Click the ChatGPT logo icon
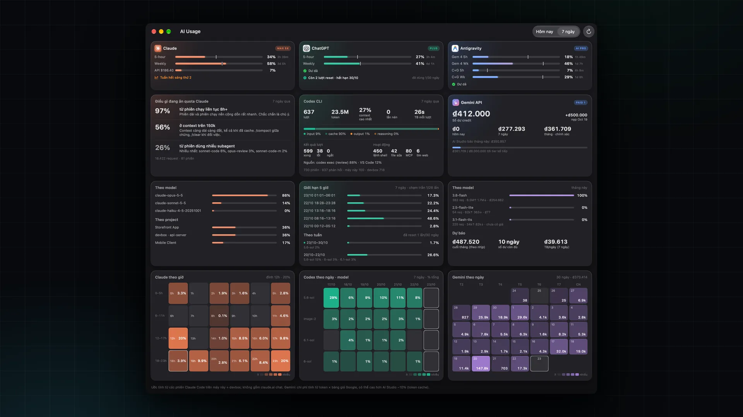The width and height of the screenshot is (743, 417). pos(306,48)
